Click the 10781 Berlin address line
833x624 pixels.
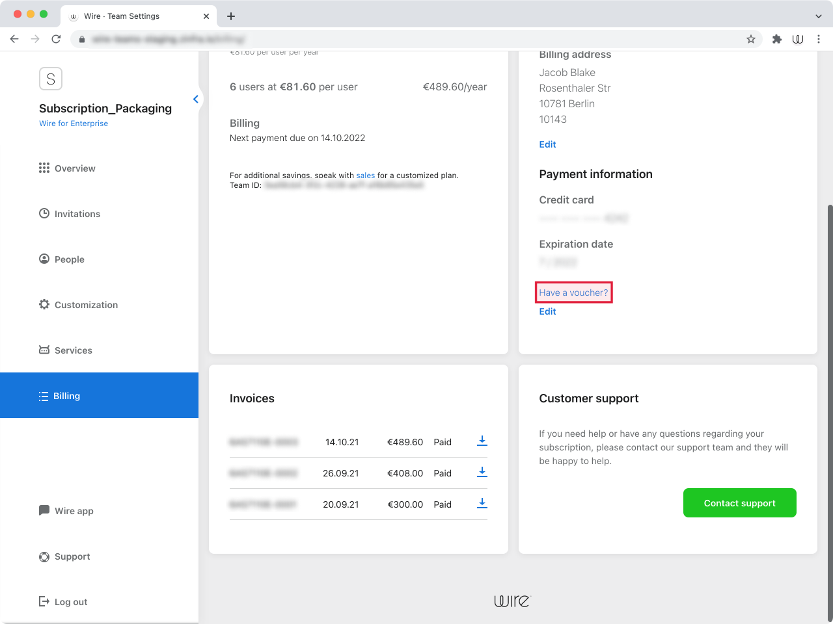point(567,103)
